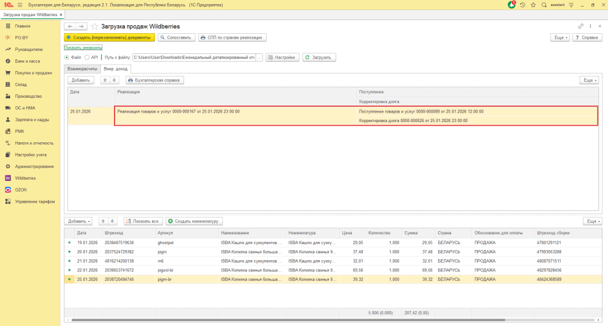Open title bar settings lines menu
Image resolution: width=608 pixels, height=326 pixels.
pos(571,5)
